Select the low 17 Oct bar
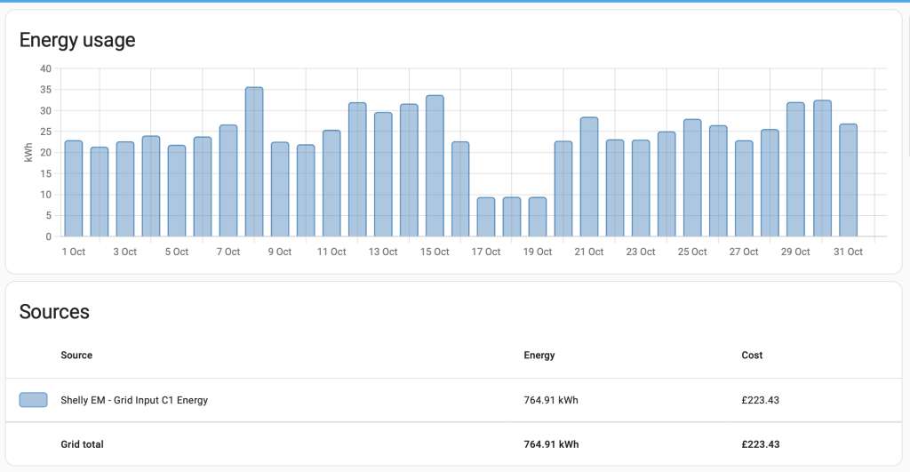Viewport: 910px width, 472px height. point(486,217)
